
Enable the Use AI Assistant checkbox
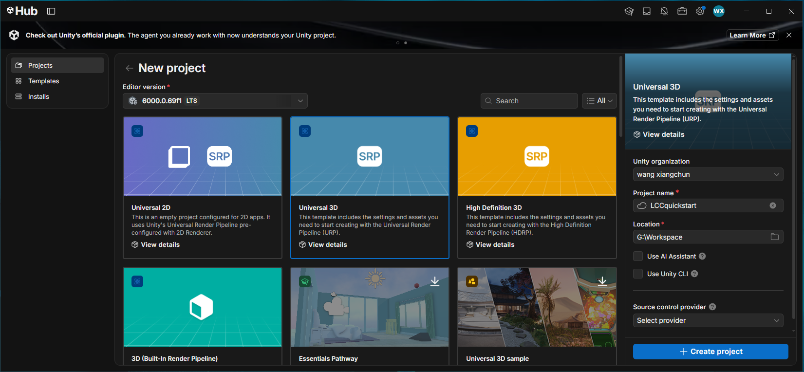click(x=638, y=256)
